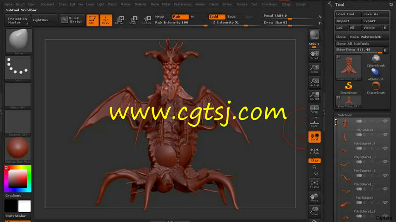396x222 pixels.
Task: Click the SwitchColor button
Action: tap(18, 216)
